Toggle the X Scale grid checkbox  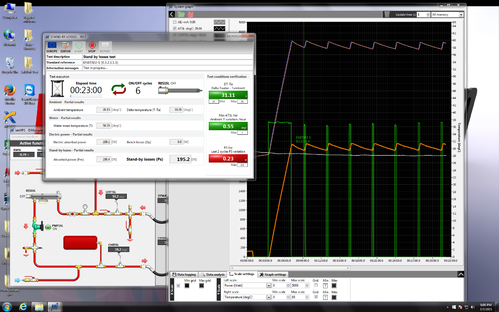pos(179,286)
